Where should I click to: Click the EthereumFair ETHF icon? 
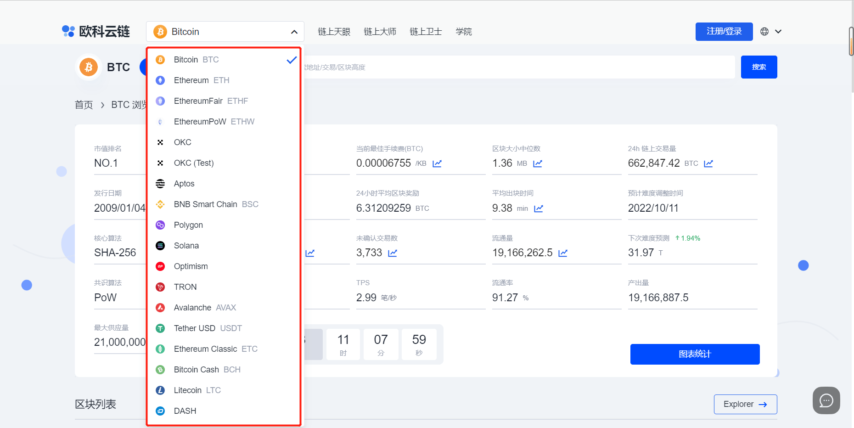160,101
